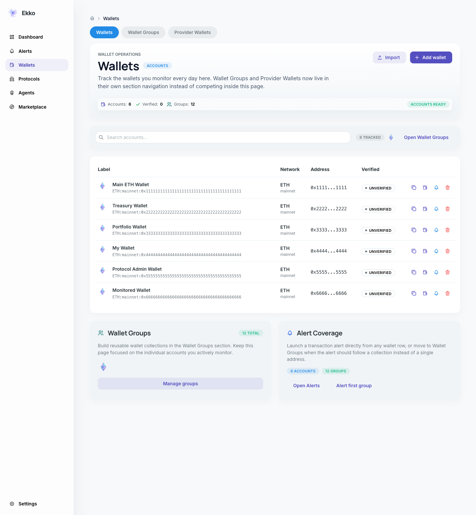Focus the Search accounts field
This screenshot has height=515, width=476.
tap(223, 137)
